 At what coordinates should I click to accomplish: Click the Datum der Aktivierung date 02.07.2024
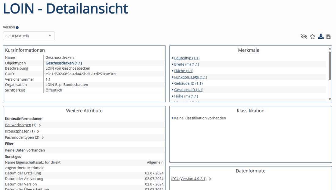[x=154, y=179]
